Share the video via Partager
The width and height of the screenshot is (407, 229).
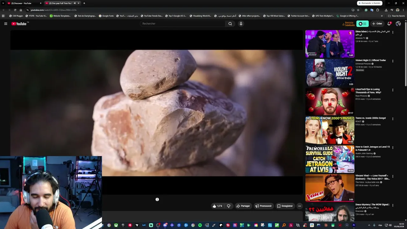point(243,206)
